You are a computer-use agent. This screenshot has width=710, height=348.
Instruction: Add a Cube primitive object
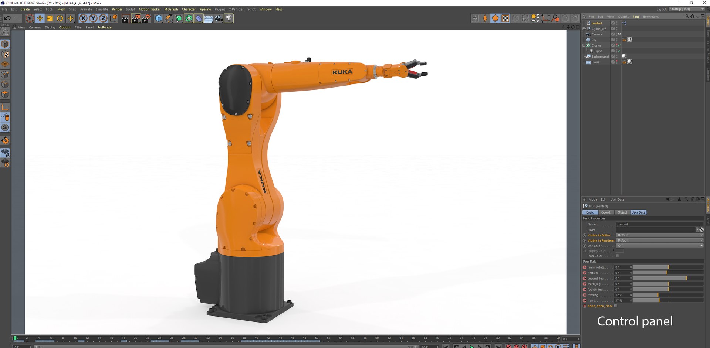coord(159,18)
